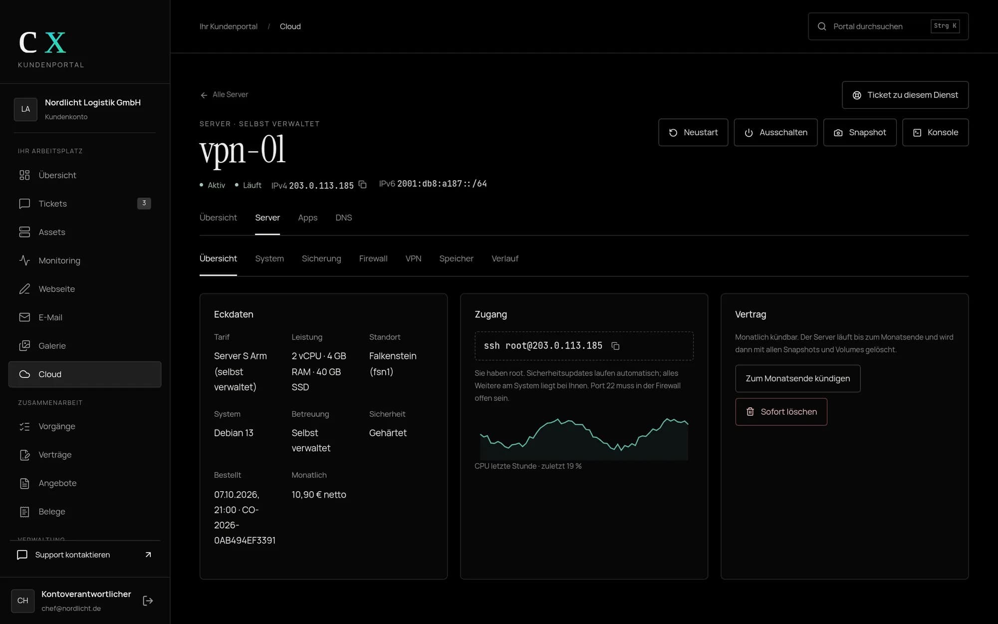Click the CPU letzte Stunde chart
The image size is (998, 624).
[584, 439]
